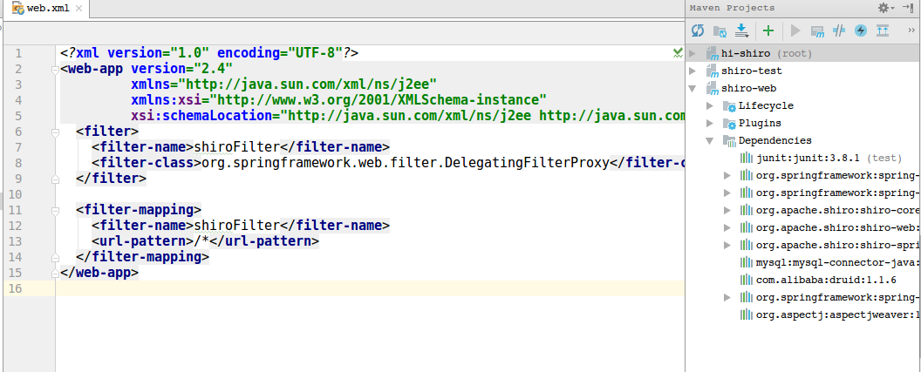Add Maven project with the green plus
The width and height of the screenshot is (921, 372).
[768, 30]
